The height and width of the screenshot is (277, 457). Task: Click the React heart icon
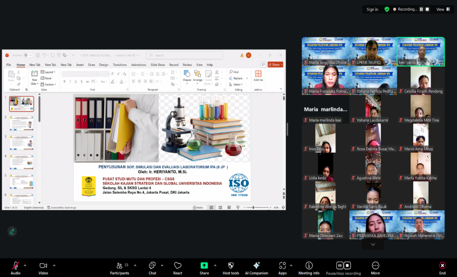click(x=178, y=266)
